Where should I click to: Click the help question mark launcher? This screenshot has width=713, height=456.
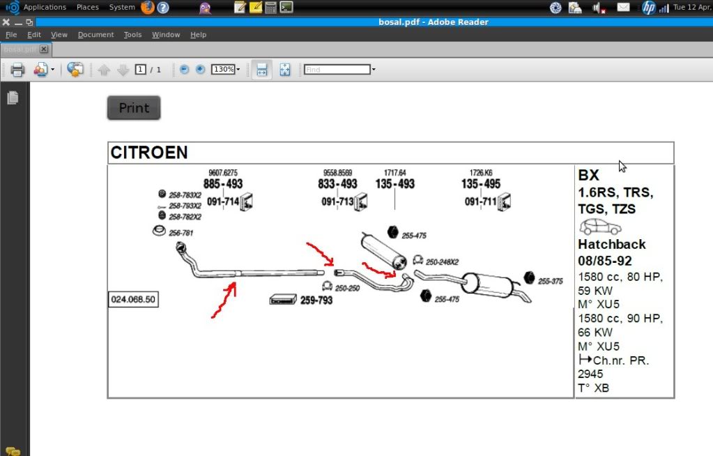[163, 7]
